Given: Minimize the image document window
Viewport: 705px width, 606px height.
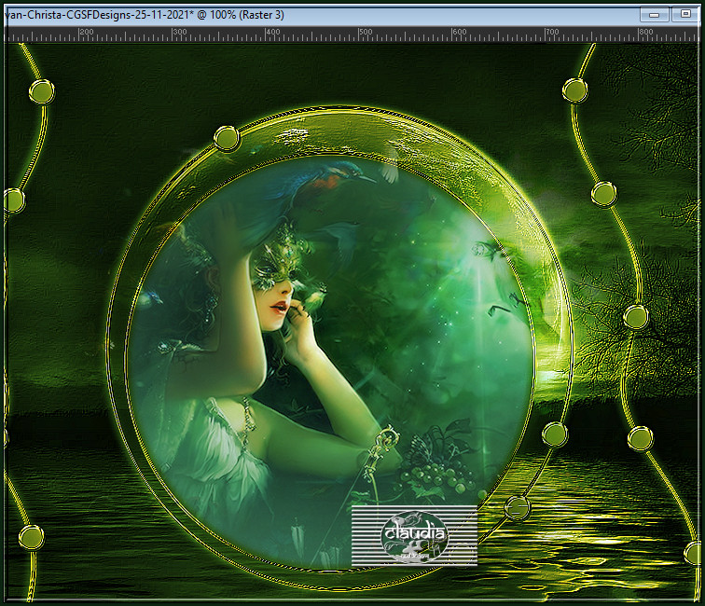Looking at the screenshot, I should pos(655,15).
